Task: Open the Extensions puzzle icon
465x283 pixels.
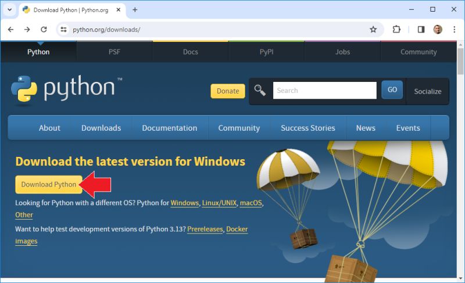Action: pos(396,29)
